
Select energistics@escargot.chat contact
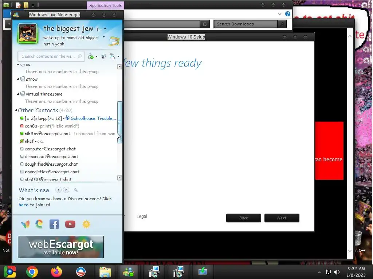(x=52, y=171)
